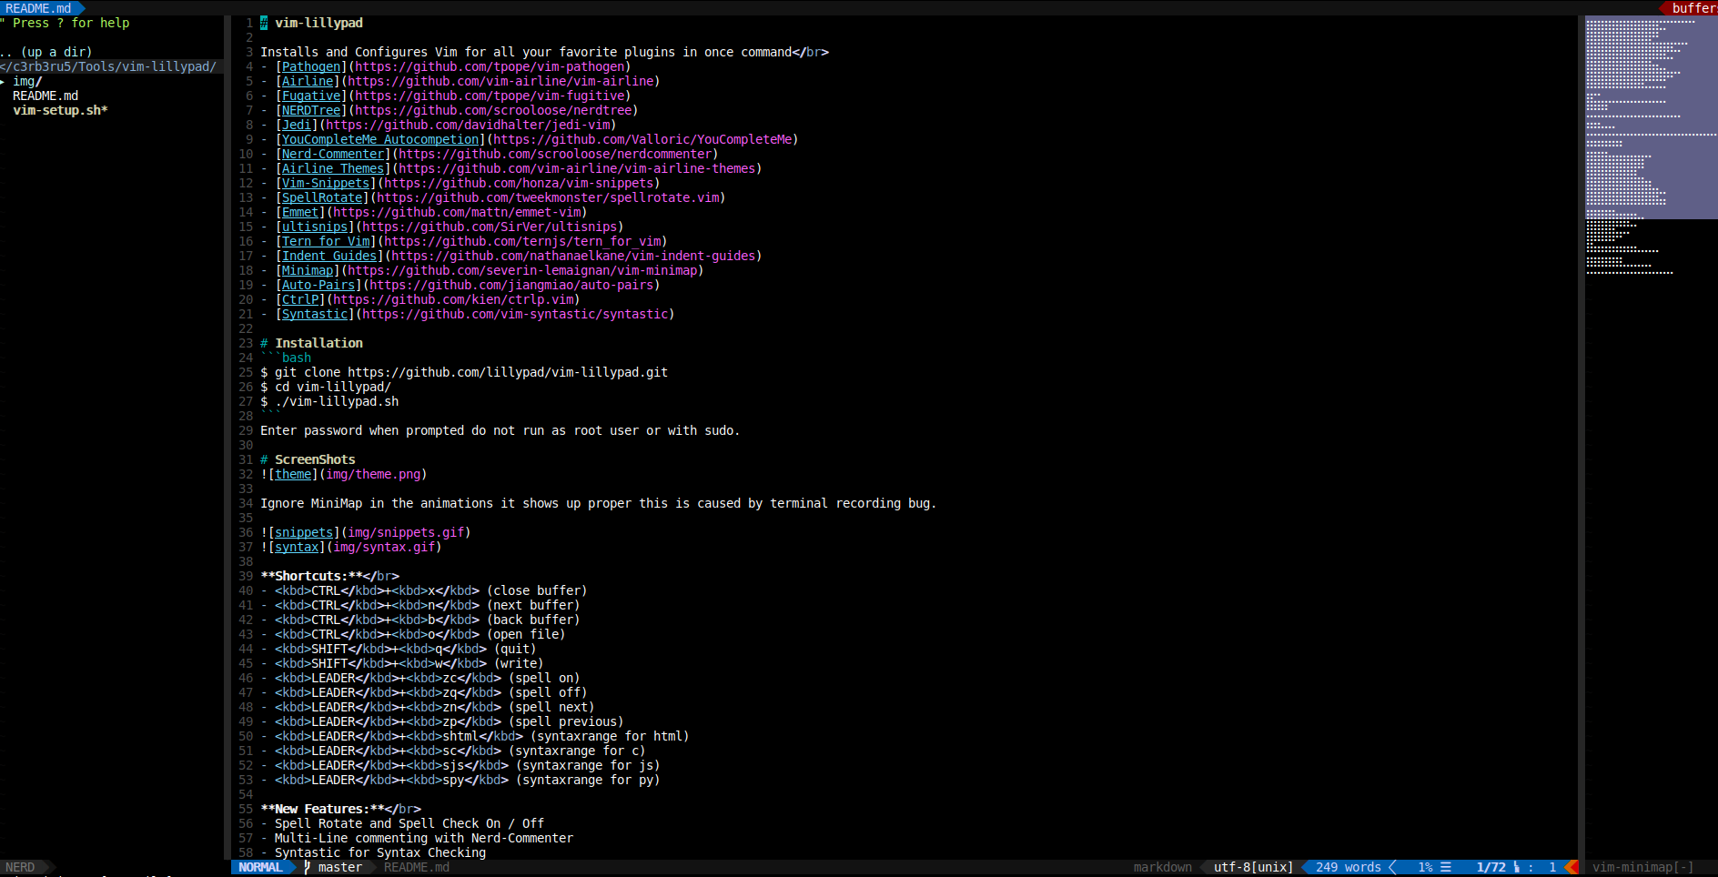Click the Minimap link text
Viewport: 1718px width, 877px height.
[308, 270]
